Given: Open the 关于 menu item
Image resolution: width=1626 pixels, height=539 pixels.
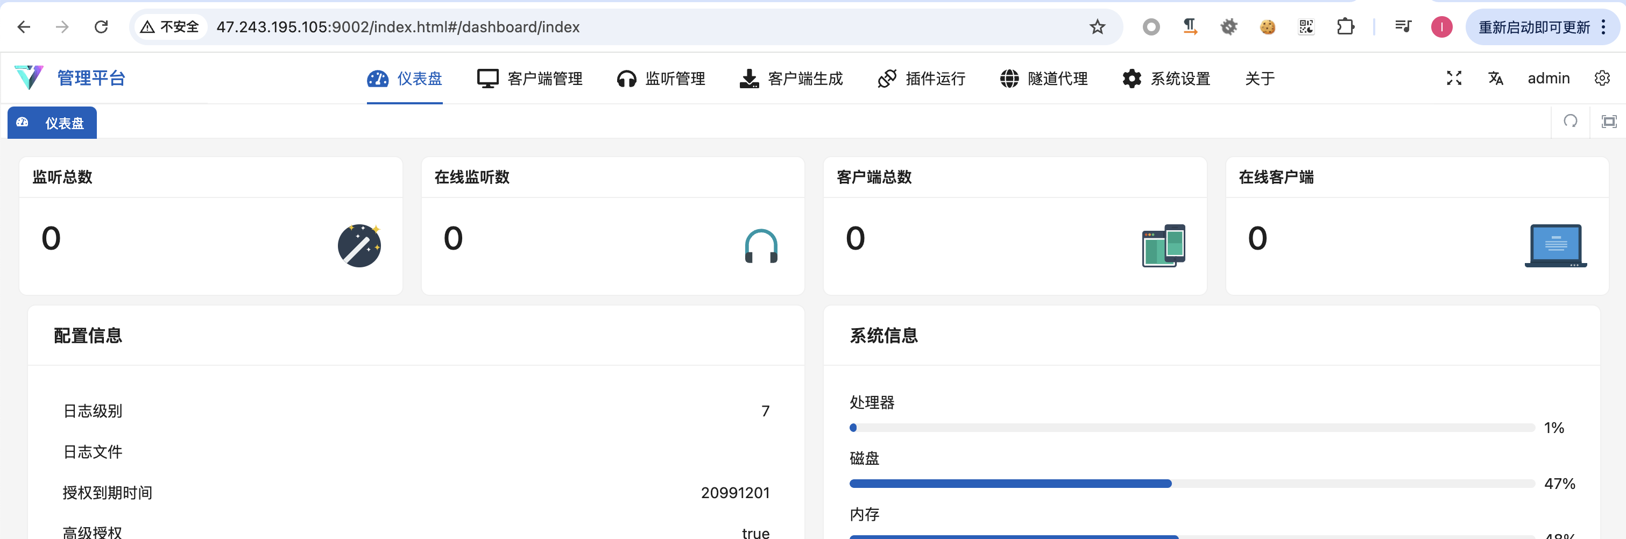Looking at the screenshot, I should 1259,78.
